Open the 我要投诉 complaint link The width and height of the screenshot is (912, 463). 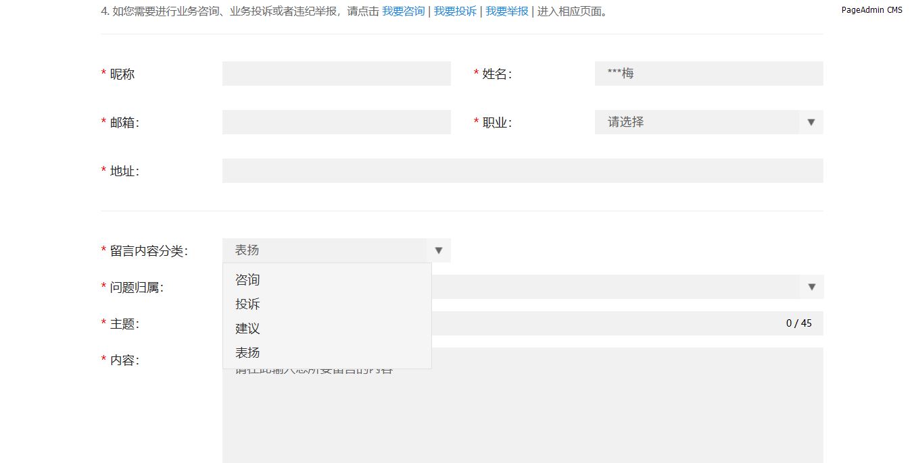click(x=455, y=11)
